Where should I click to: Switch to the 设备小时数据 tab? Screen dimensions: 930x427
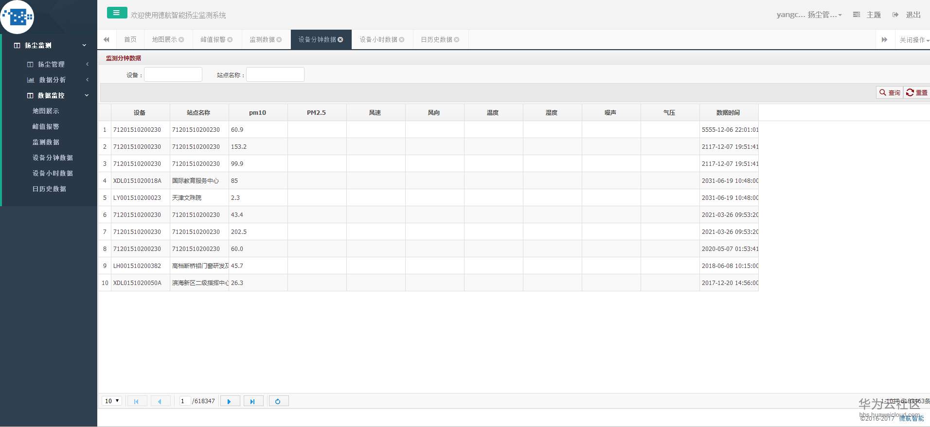click(378, 40)
